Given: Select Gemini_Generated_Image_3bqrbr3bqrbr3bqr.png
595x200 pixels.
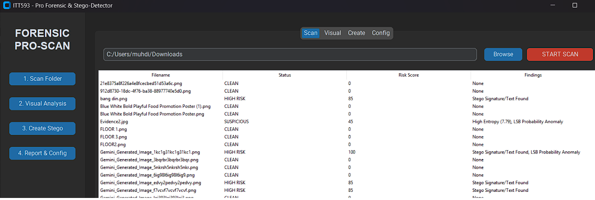Looking at the screenshot, I should click(347, 160).
